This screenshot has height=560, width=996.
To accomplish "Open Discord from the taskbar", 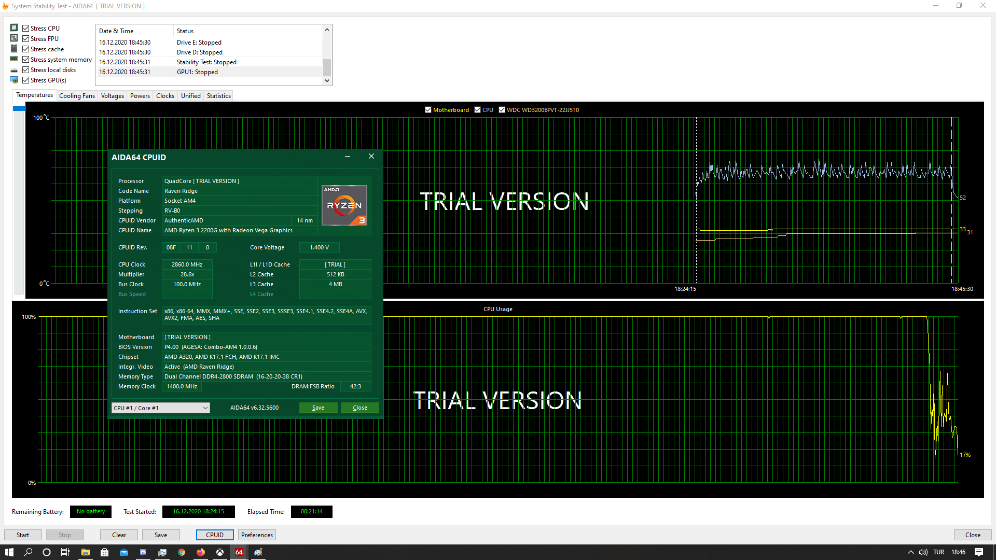I will pos(143,552).
